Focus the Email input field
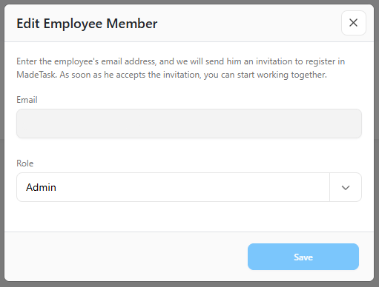 pyautogui.click(x=189, y=124)
